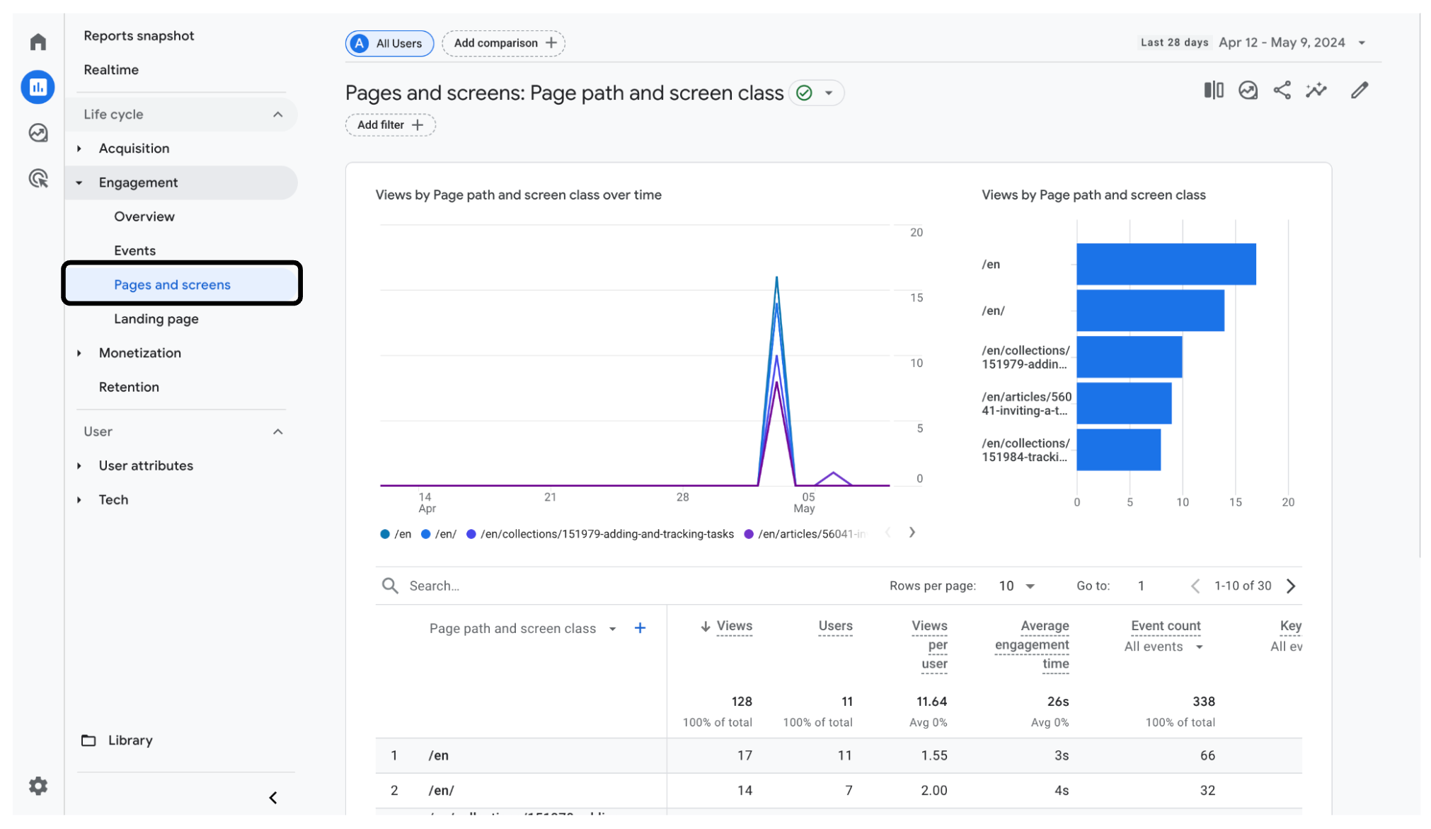Expand the Acquisition section
The height and width of the screenshot is (829, 1431).
134,149
